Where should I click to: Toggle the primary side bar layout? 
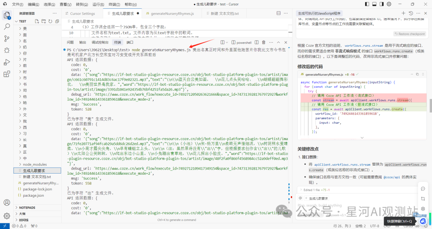(x=367, y=4)
